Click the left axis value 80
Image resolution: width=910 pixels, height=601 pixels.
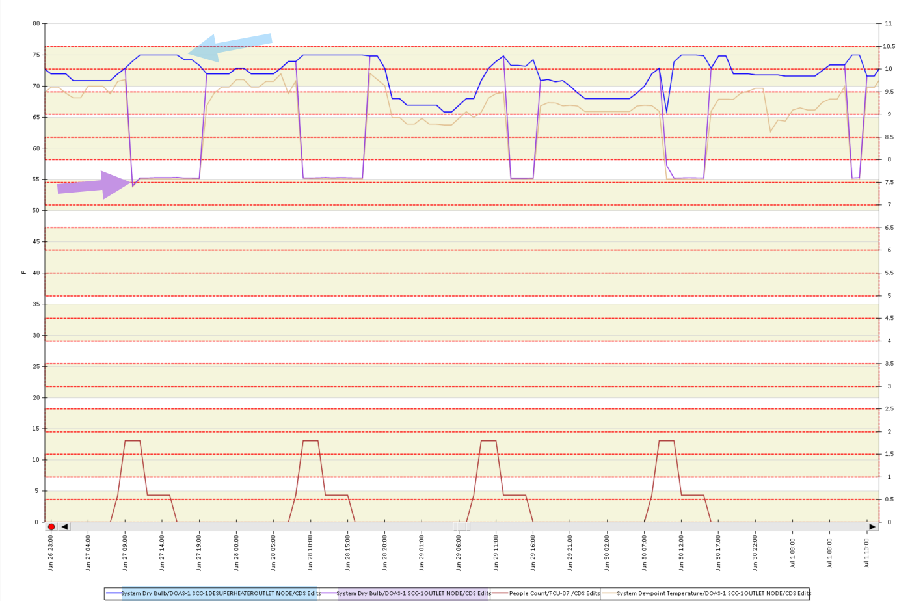coord(36,23)
